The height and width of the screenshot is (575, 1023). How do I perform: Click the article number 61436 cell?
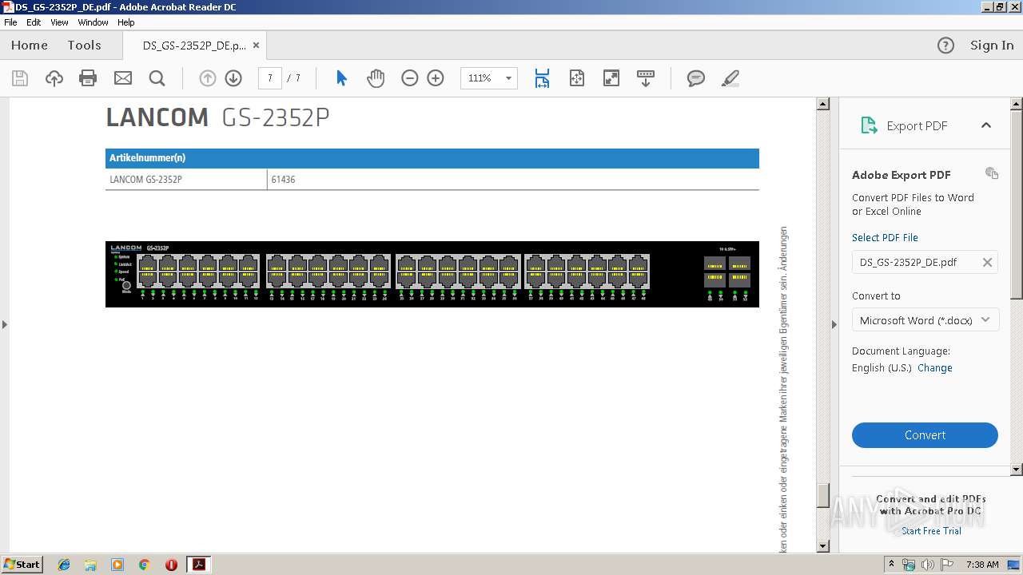pyautogui.click(x=513, y=180)
